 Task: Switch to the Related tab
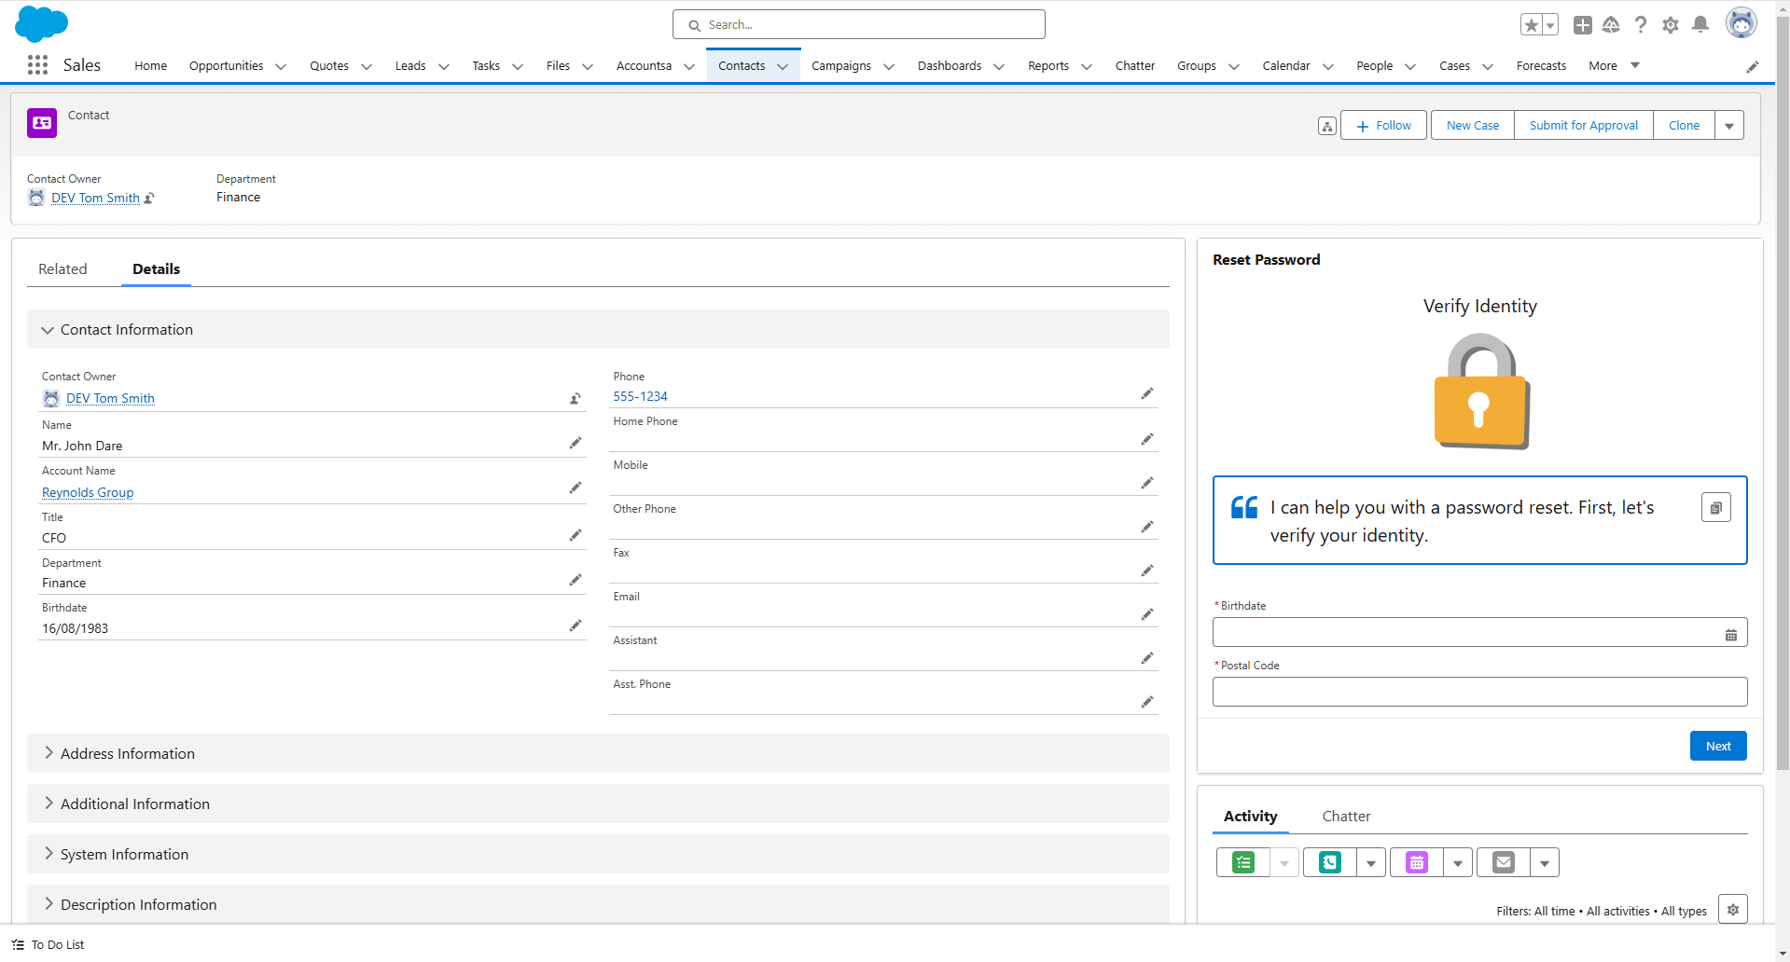(x=62, y=269)
